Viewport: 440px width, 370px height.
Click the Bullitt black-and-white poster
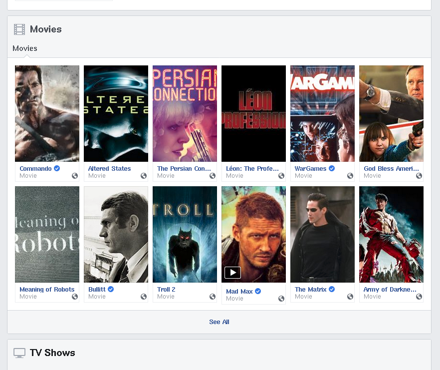click(116, 234)
